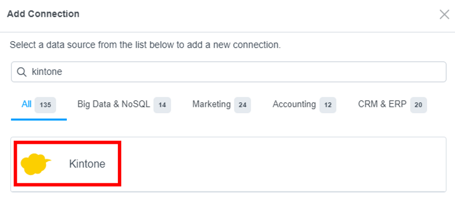Click the 24 count badge next to Marketing
Screen dimensions: 455x198
click(x=242, y=105)
